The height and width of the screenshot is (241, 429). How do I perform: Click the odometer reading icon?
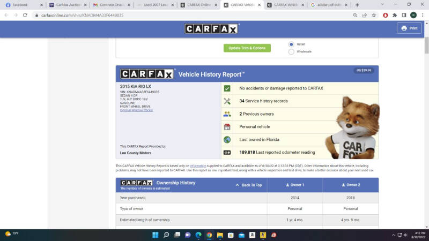coord(227,153)
